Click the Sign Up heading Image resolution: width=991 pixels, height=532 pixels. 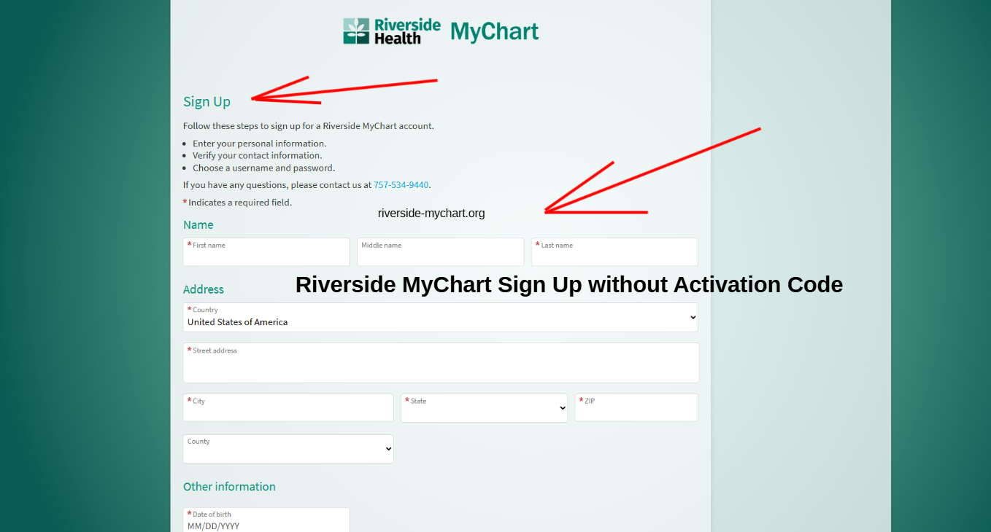coord(207,102)
